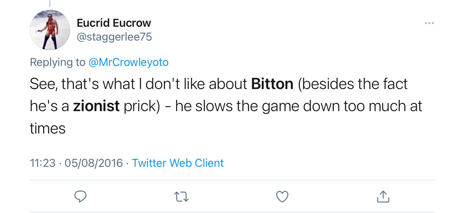The image size is (463, 213).
Task: Click the bold word Bitton
Action: pyautogui.click(x=272, y=84)
